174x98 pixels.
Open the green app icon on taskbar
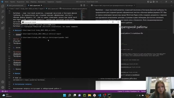coord(85,95)
